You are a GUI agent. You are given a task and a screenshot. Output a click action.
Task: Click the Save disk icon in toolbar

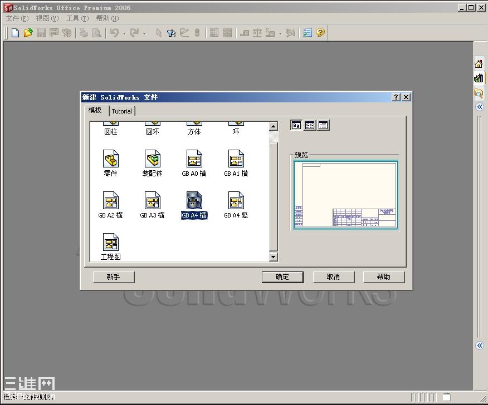click(41, 33)
